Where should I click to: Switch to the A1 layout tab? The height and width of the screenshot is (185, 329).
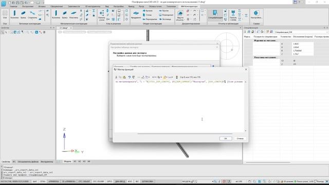click(x=75, y=161)
